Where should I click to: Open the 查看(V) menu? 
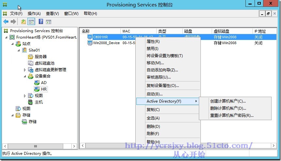(52, 14)
